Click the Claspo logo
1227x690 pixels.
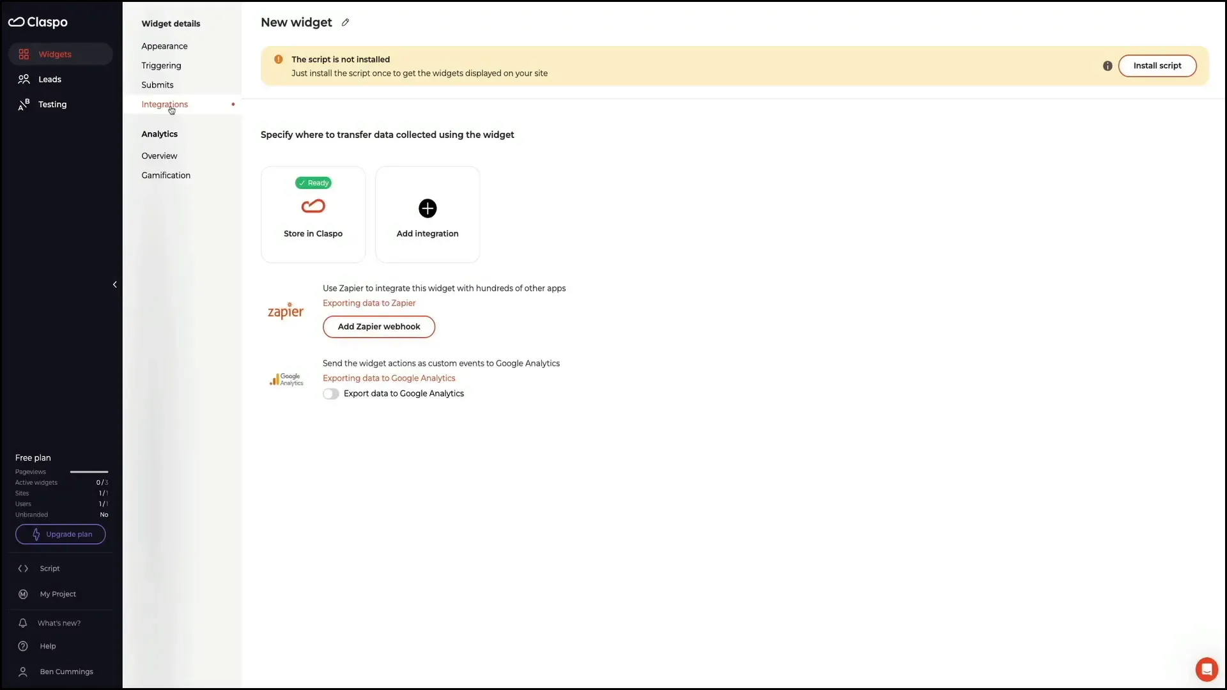(x=38, y=22)
